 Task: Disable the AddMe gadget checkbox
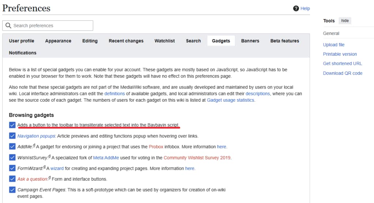point(12,147)
